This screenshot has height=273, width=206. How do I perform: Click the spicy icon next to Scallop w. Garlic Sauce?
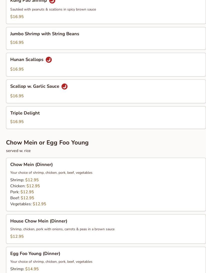pyautogui.click(x=64, y=86)
